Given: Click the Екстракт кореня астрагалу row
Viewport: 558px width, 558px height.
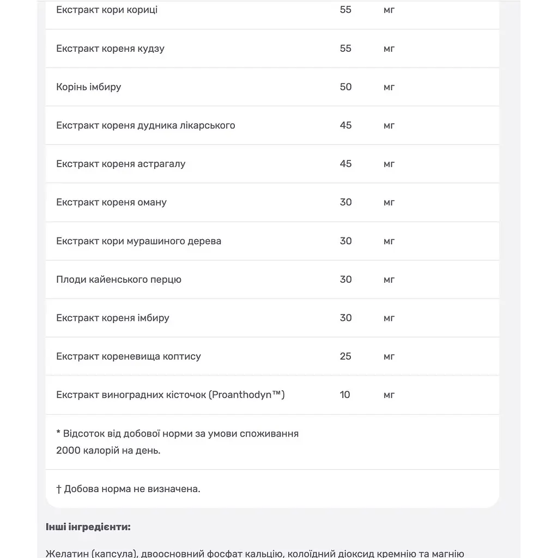Looking at the screenshot, I should (272, 164).
